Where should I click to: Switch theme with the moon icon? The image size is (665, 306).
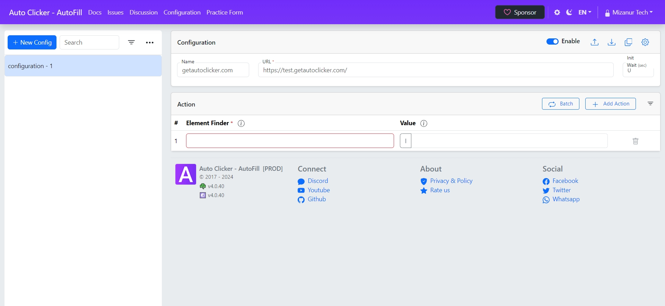pos(569,12)
